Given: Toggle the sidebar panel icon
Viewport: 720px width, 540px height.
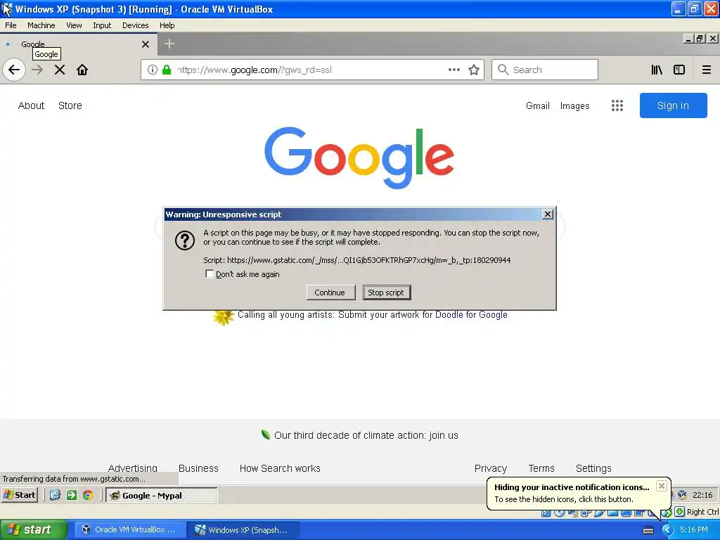Looking at the screenshot, I should point(679,70).
